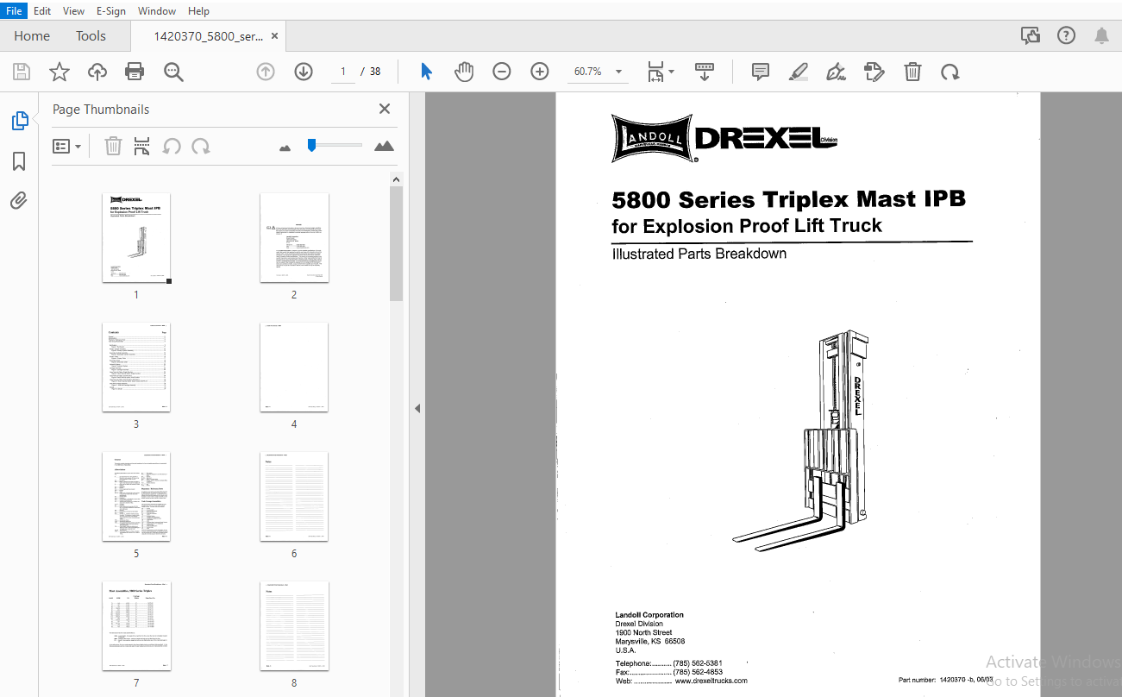
Task: Print the document
Action: [135, 72]
